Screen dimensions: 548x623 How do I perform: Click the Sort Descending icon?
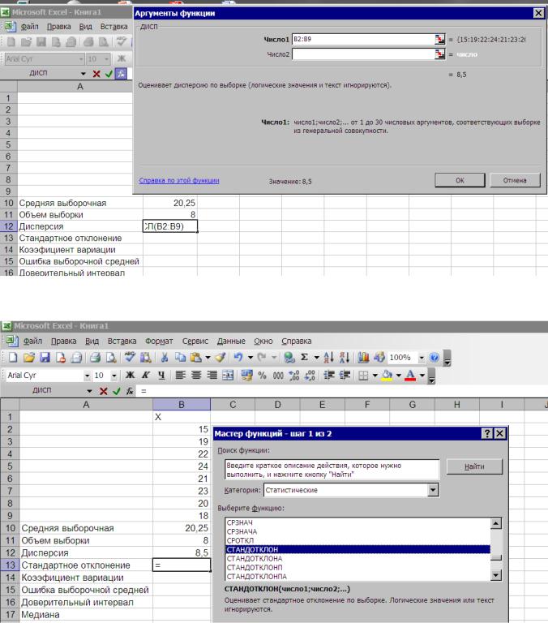[344, 357]
